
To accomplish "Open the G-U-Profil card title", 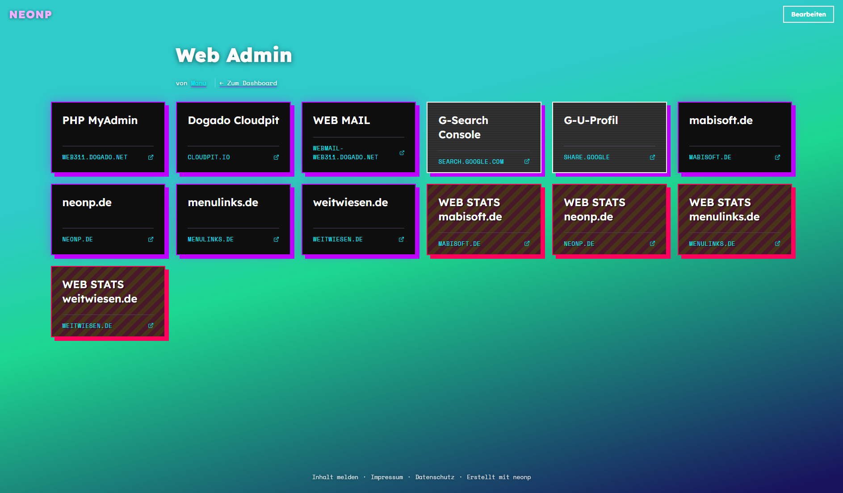I will (591, 120).
